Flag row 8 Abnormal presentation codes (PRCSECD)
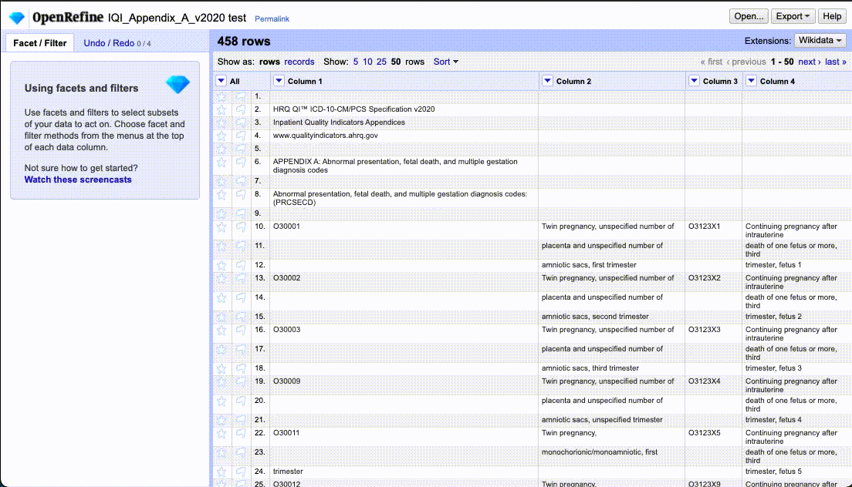852x487 pixels. tap(241, 195)
